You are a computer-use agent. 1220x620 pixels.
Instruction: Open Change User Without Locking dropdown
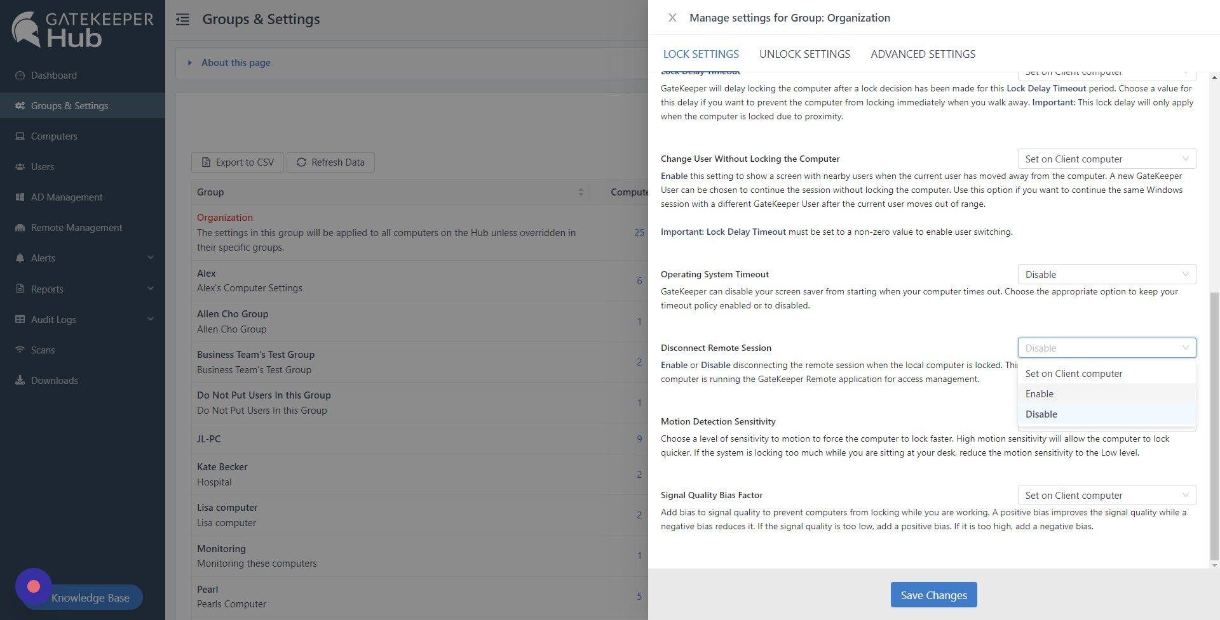[1106, 159]
